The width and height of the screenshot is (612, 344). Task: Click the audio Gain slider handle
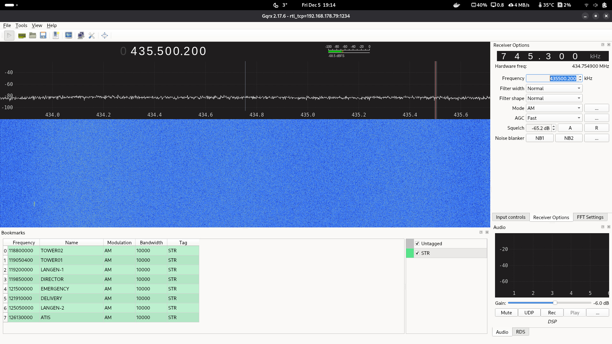[555, 303]
